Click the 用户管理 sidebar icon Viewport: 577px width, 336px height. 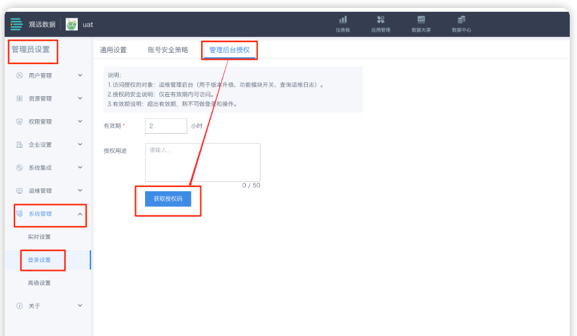(20, 76)
